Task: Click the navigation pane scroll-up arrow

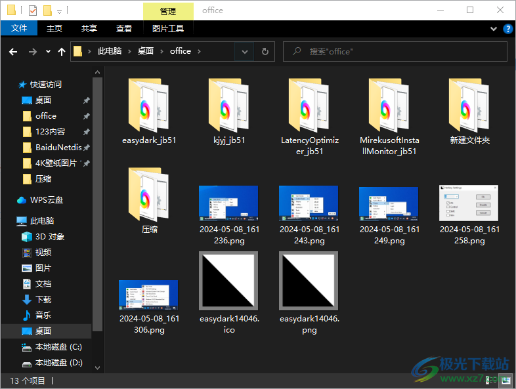Action: 97,72
